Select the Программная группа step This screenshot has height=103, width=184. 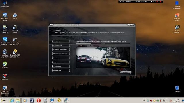[61, 54]
